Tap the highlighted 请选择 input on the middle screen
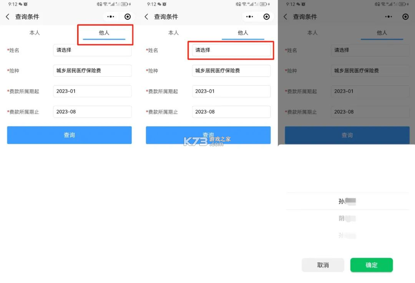 tap(231, 50)
